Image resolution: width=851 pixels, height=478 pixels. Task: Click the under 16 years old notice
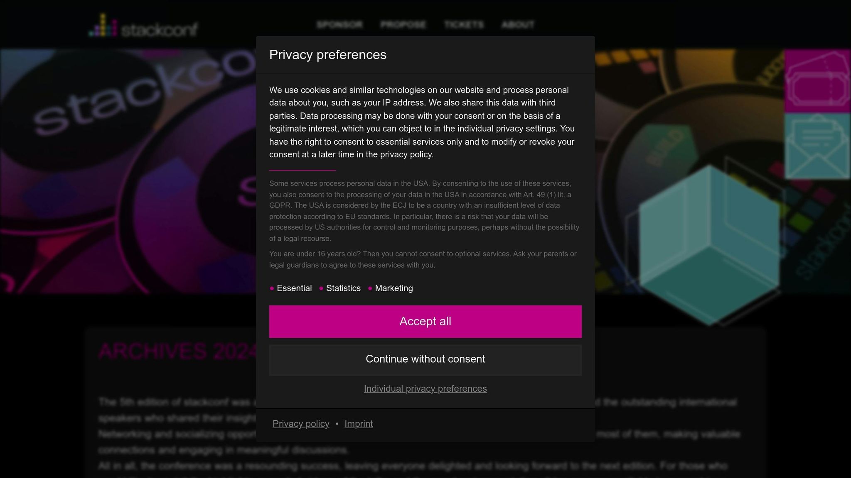tap(423, 259)
